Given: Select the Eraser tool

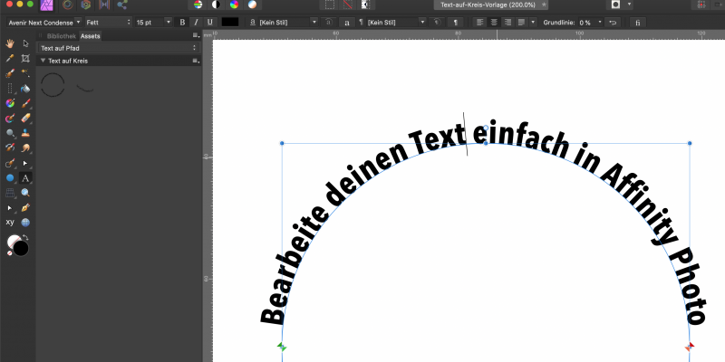Looking at the screenshot, I should coord(25,119).
